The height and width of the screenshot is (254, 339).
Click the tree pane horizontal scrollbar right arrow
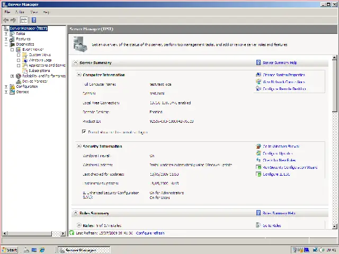63,233
